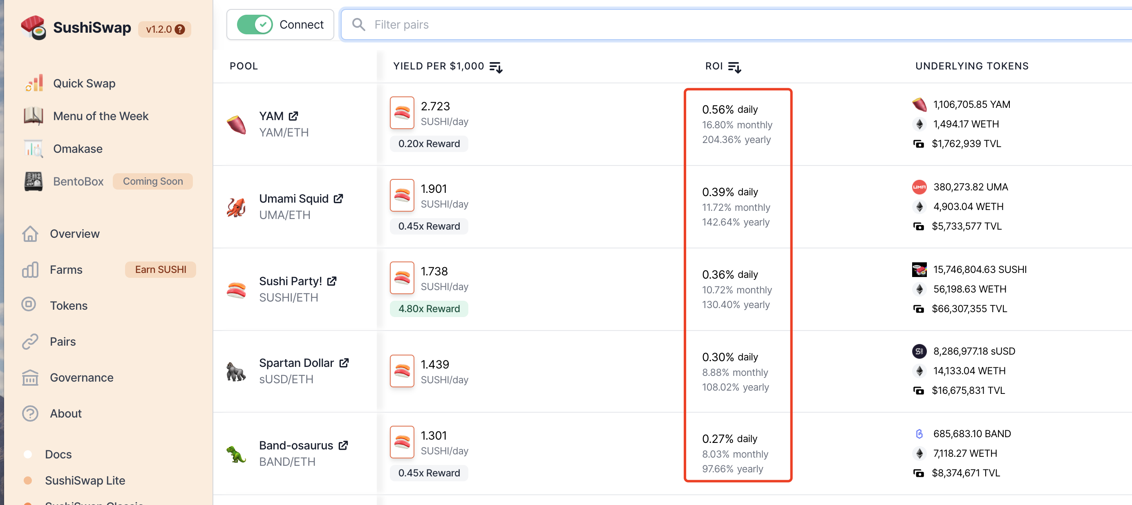
Task: Click the Umami Squid pool icon
Action: [237, 208]
